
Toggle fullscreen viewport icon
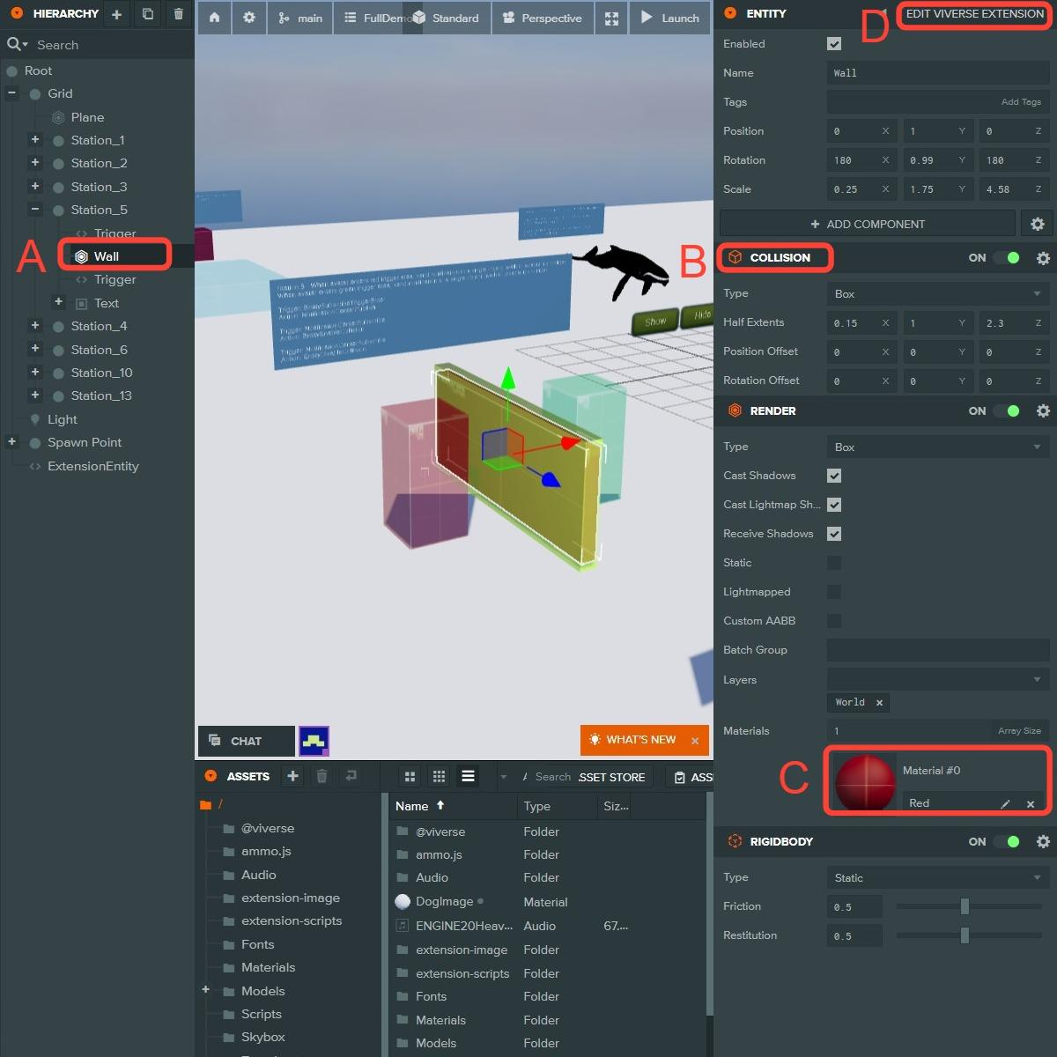611,18
